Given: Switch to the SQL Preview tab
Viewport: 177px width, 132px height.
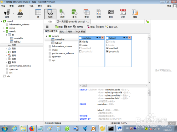Looking at the screenshot, I should coord(80,32).
